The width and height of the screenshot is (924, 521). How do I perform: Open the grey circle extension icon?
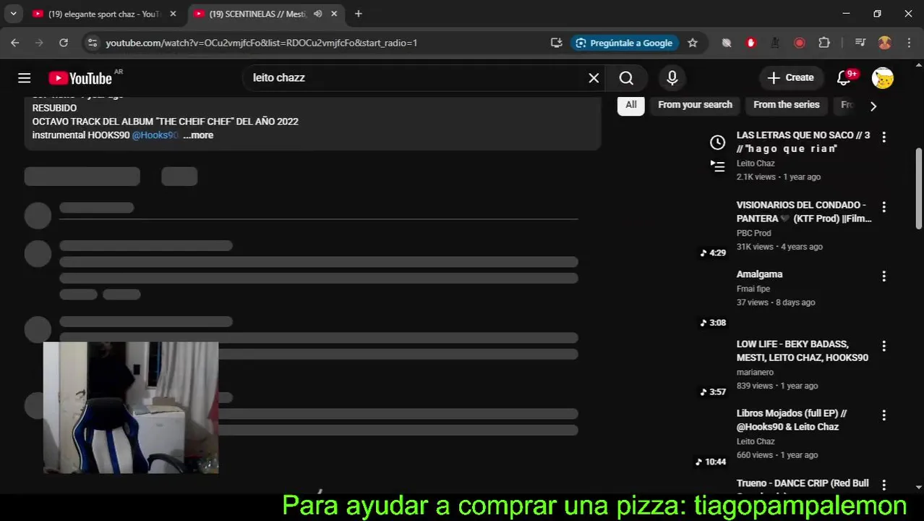point(727,43)
